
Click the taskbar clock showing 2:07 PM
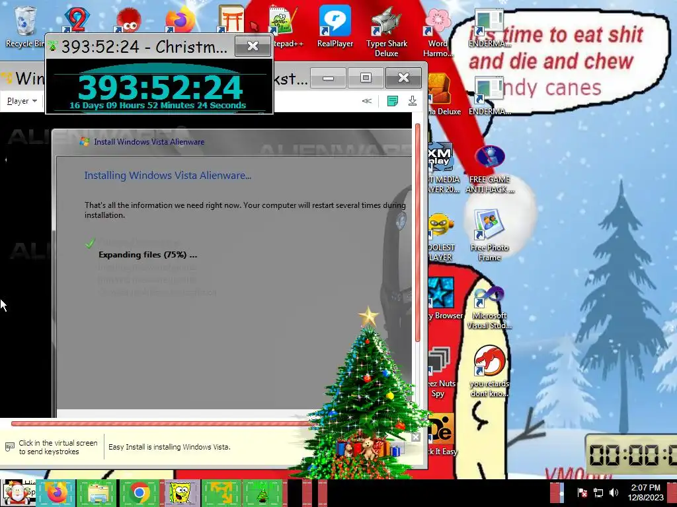click(645, 492)
